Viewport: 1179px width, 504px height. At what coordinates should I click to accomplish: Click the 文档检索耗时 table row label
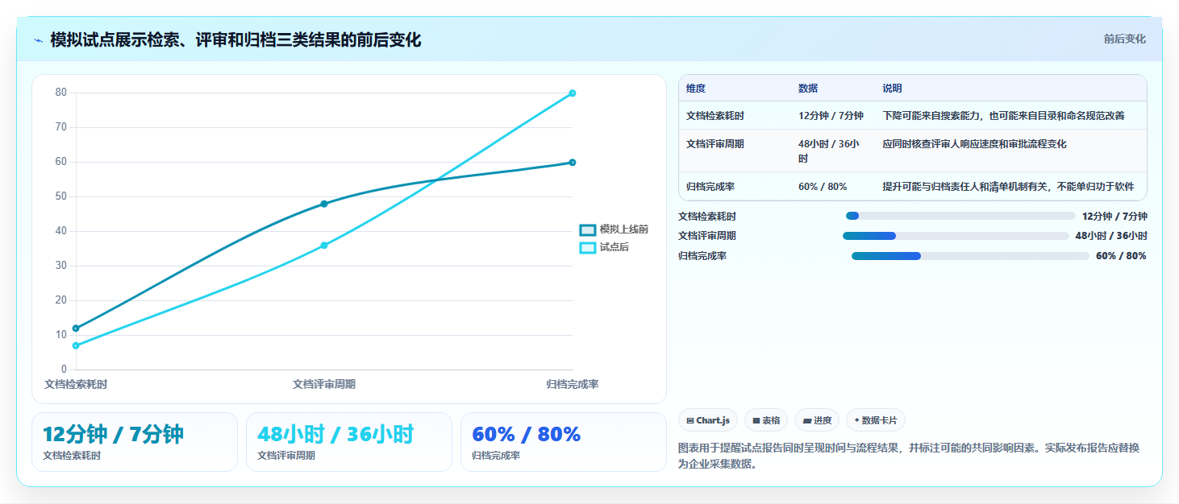[715, 116]
